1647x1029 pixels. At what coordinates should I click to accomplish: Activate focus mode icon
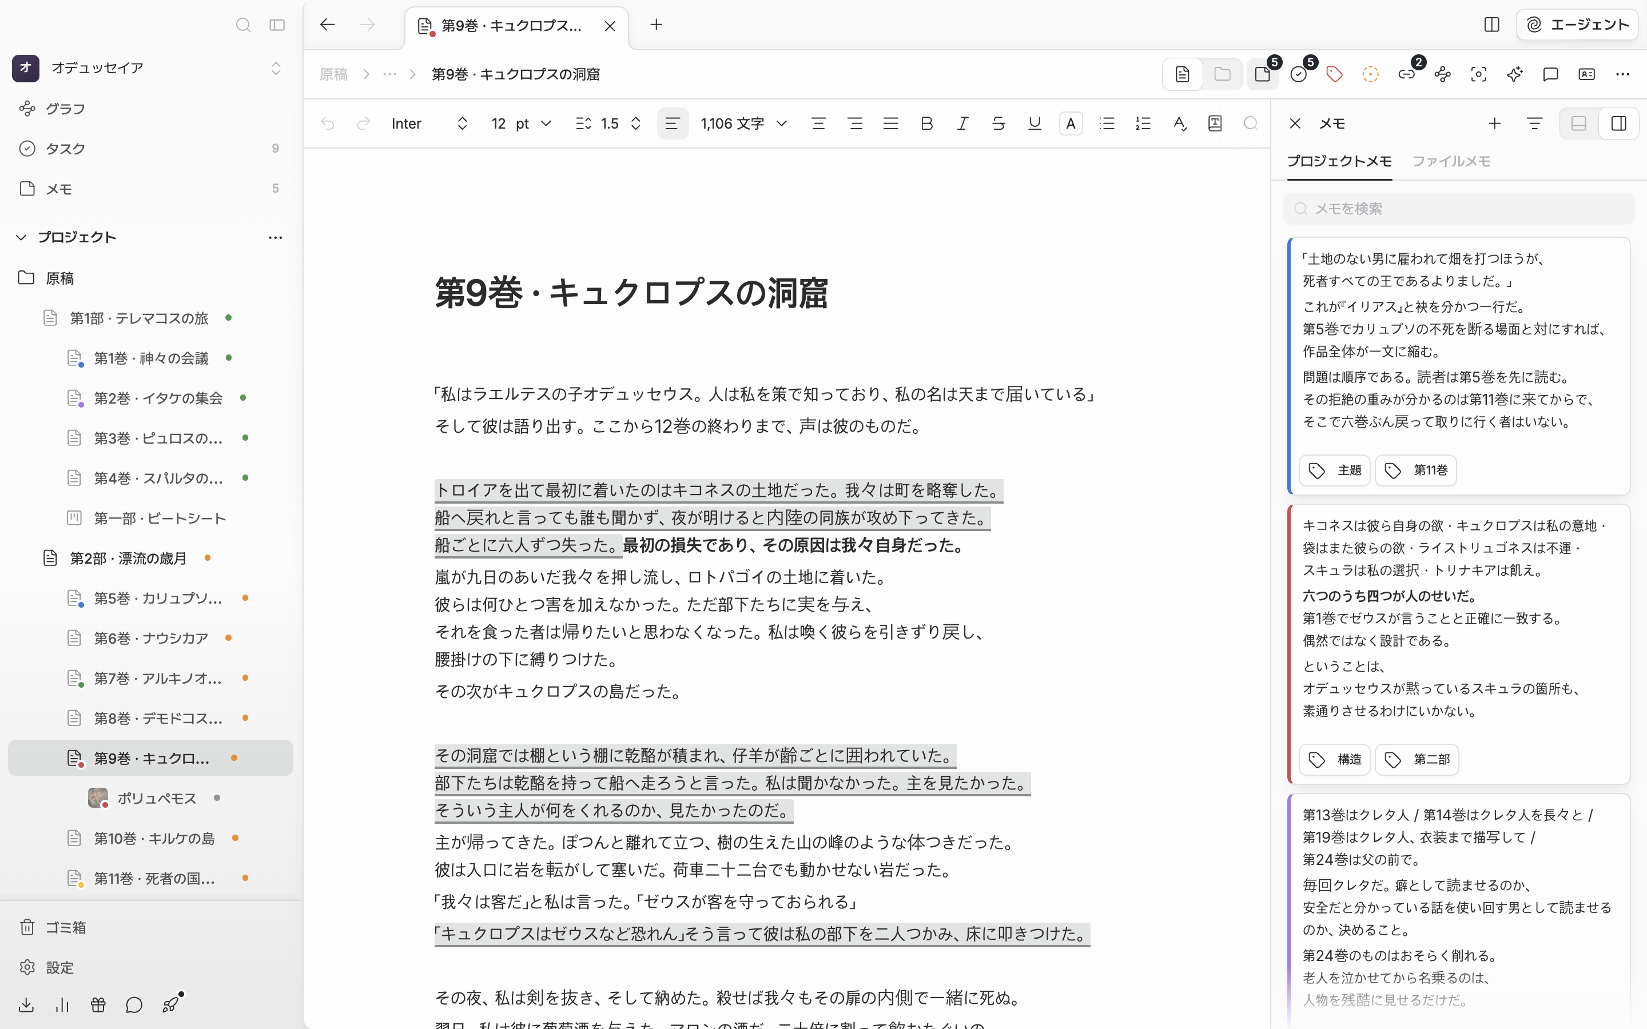1478,74
